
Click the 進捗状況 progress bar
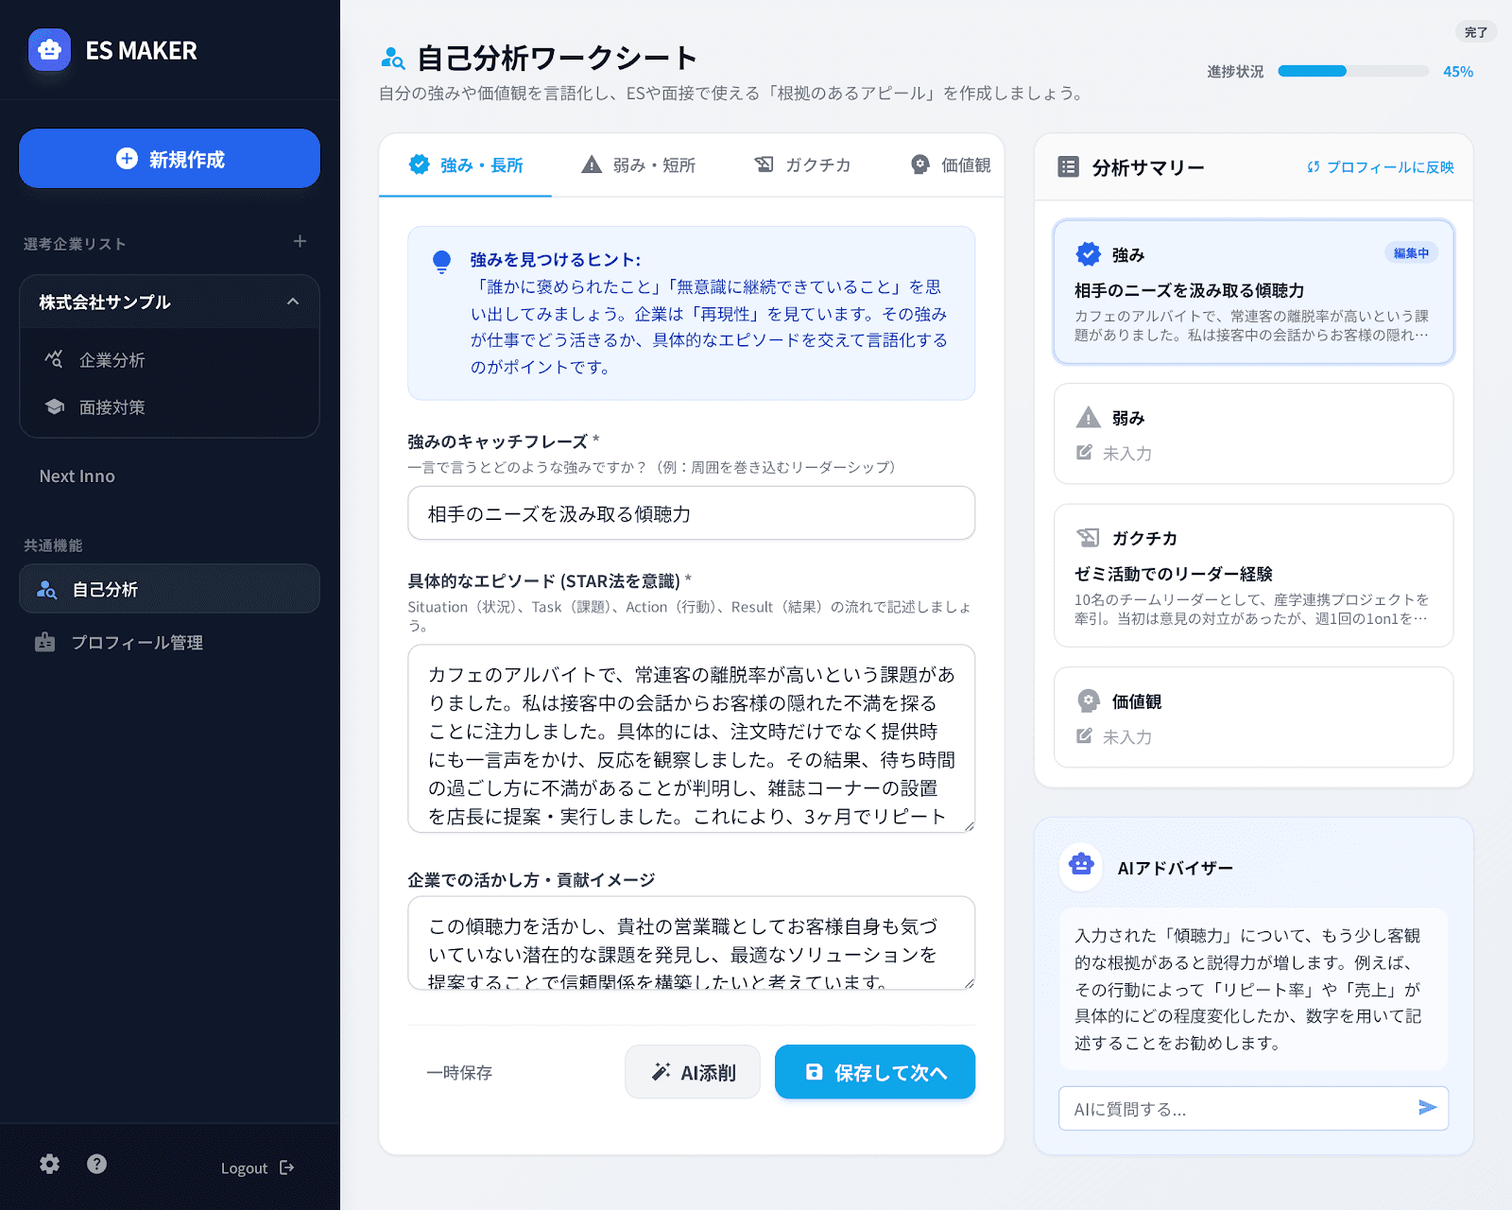(x=1353, y=70)
